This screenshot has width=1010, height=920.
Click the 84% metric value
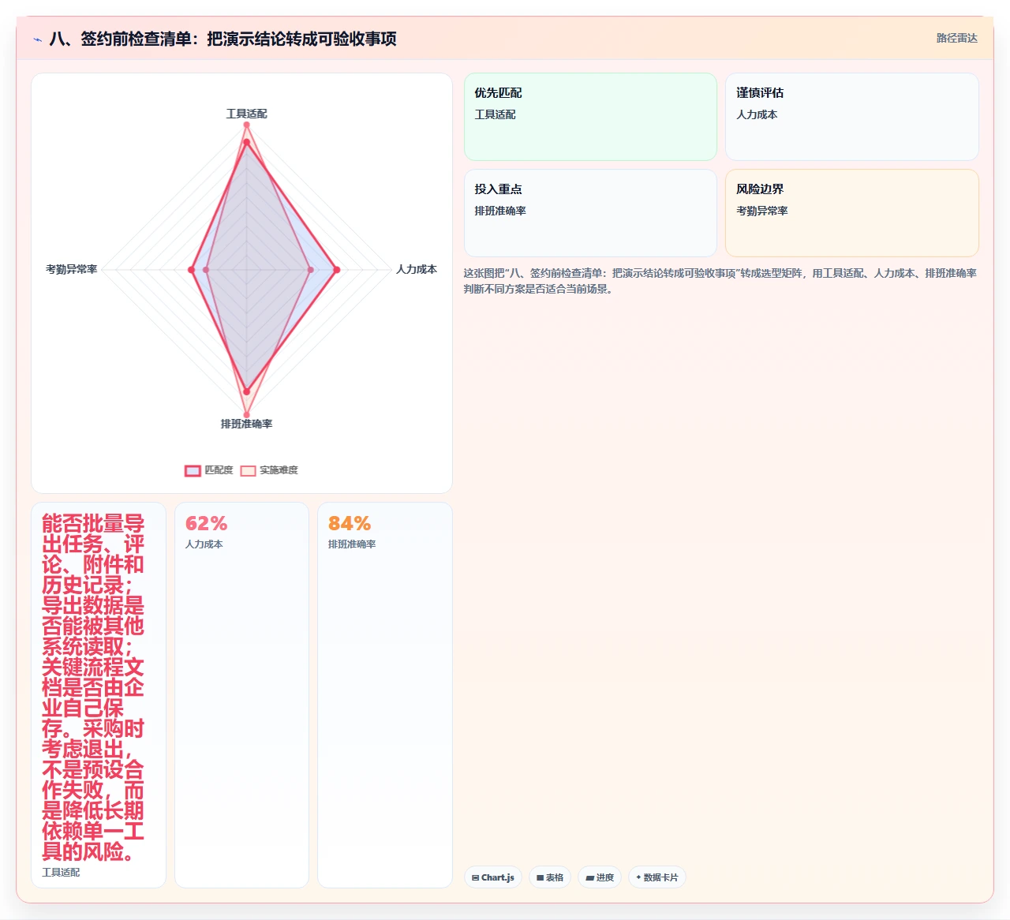pyautogui.click(x=350, y=523)
